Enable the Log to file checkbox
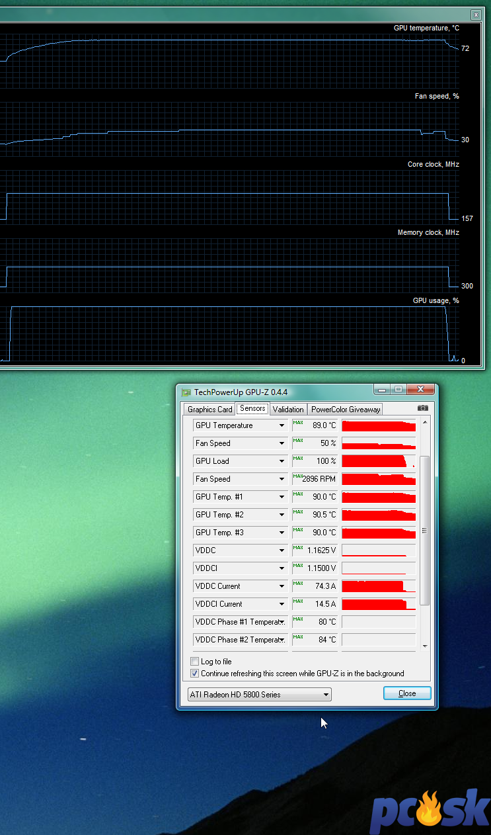 point(194,662)
